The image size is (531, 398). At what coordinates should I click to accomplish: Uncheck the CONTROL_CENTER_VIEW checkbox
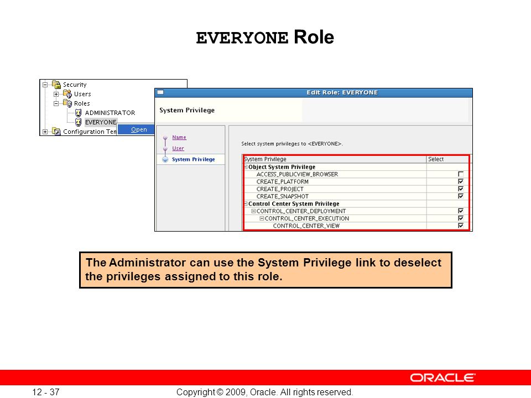tap(461, 226)
